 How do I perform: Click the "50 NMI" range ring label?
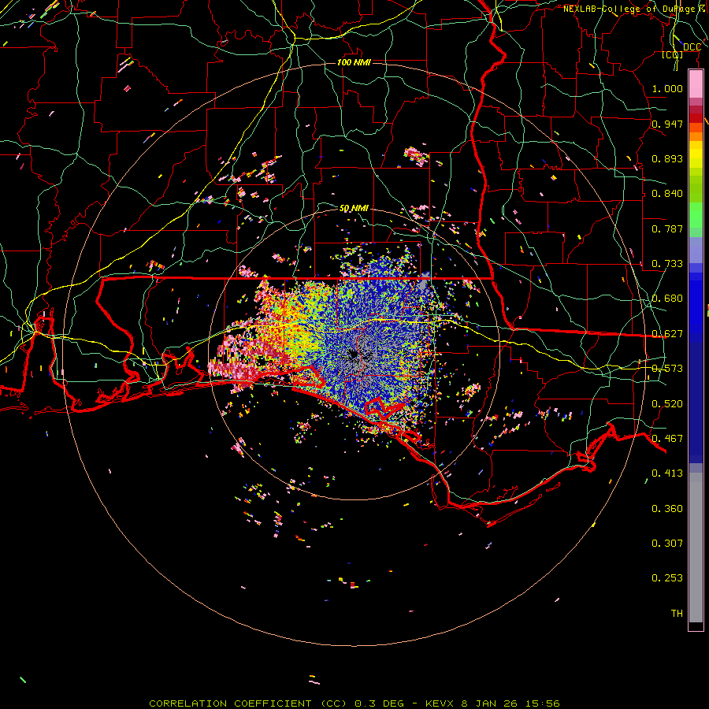click(x=354, y=209)
